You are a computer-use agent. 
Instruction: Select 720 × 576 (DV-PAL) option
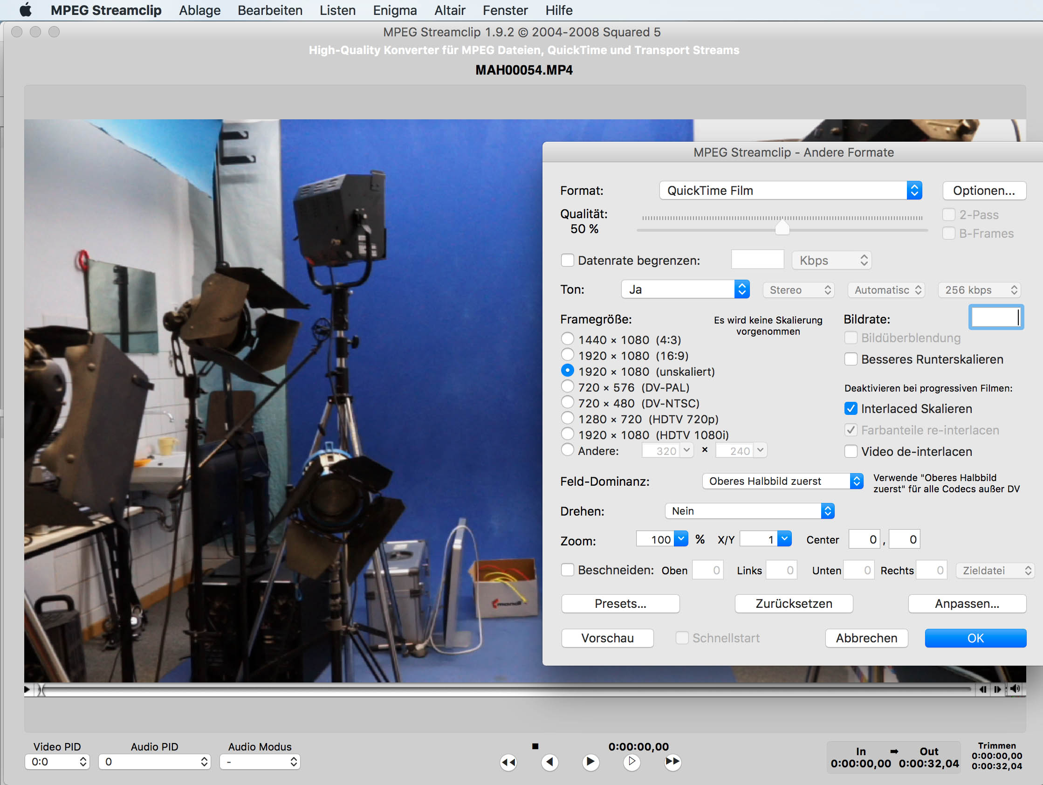click(x=567, y=386)
